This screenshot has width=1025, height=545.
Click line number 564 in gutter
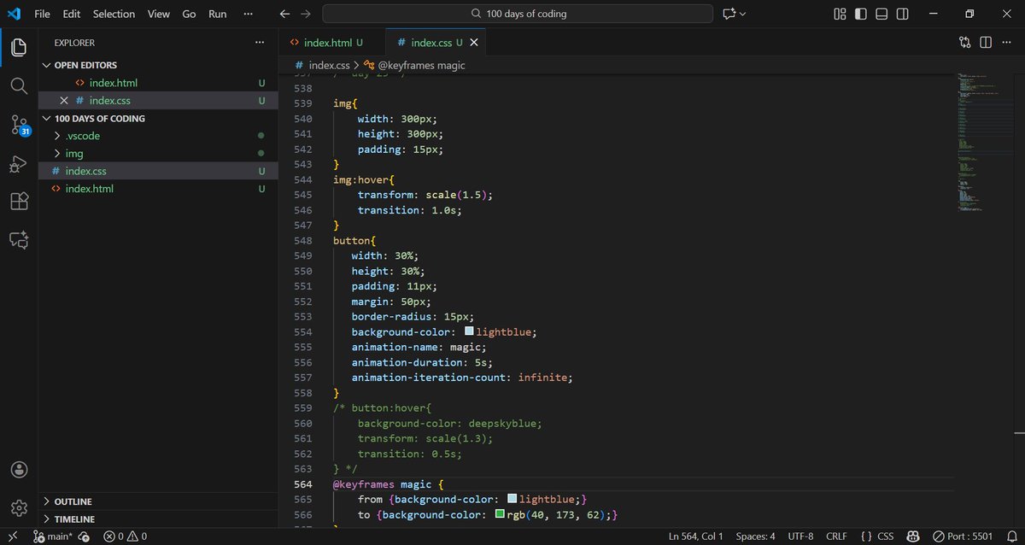click(302, 484)
